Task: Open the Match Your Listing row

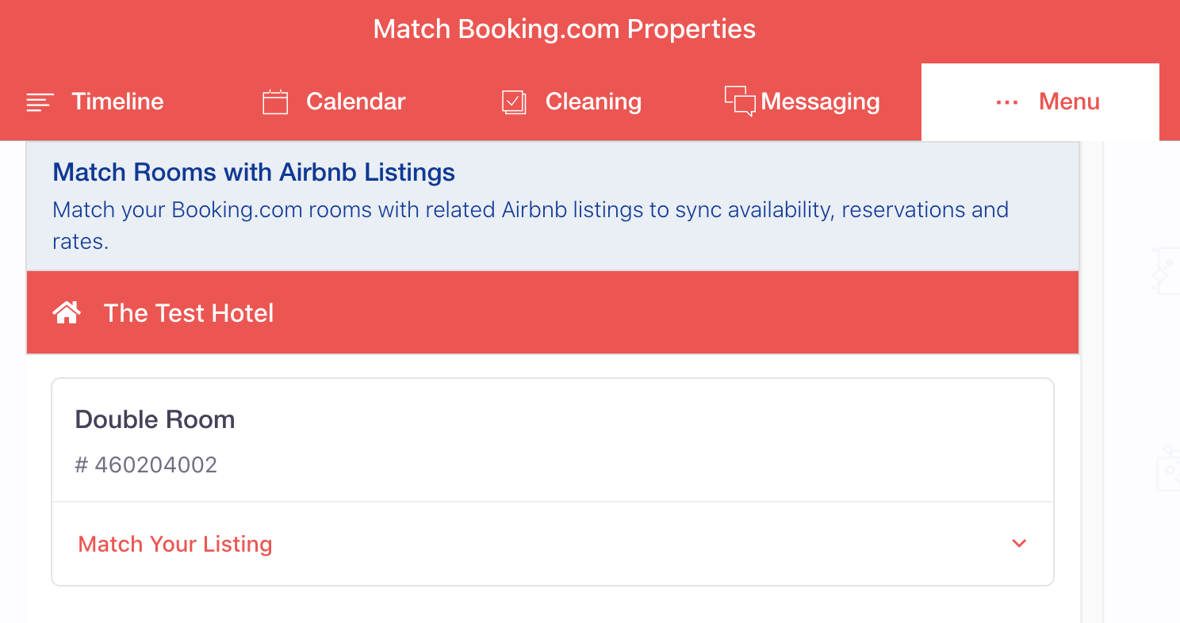Action: [x=553, y=544]
